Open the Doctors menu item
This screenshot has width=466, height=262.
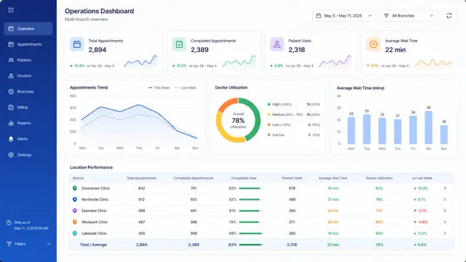28,76
